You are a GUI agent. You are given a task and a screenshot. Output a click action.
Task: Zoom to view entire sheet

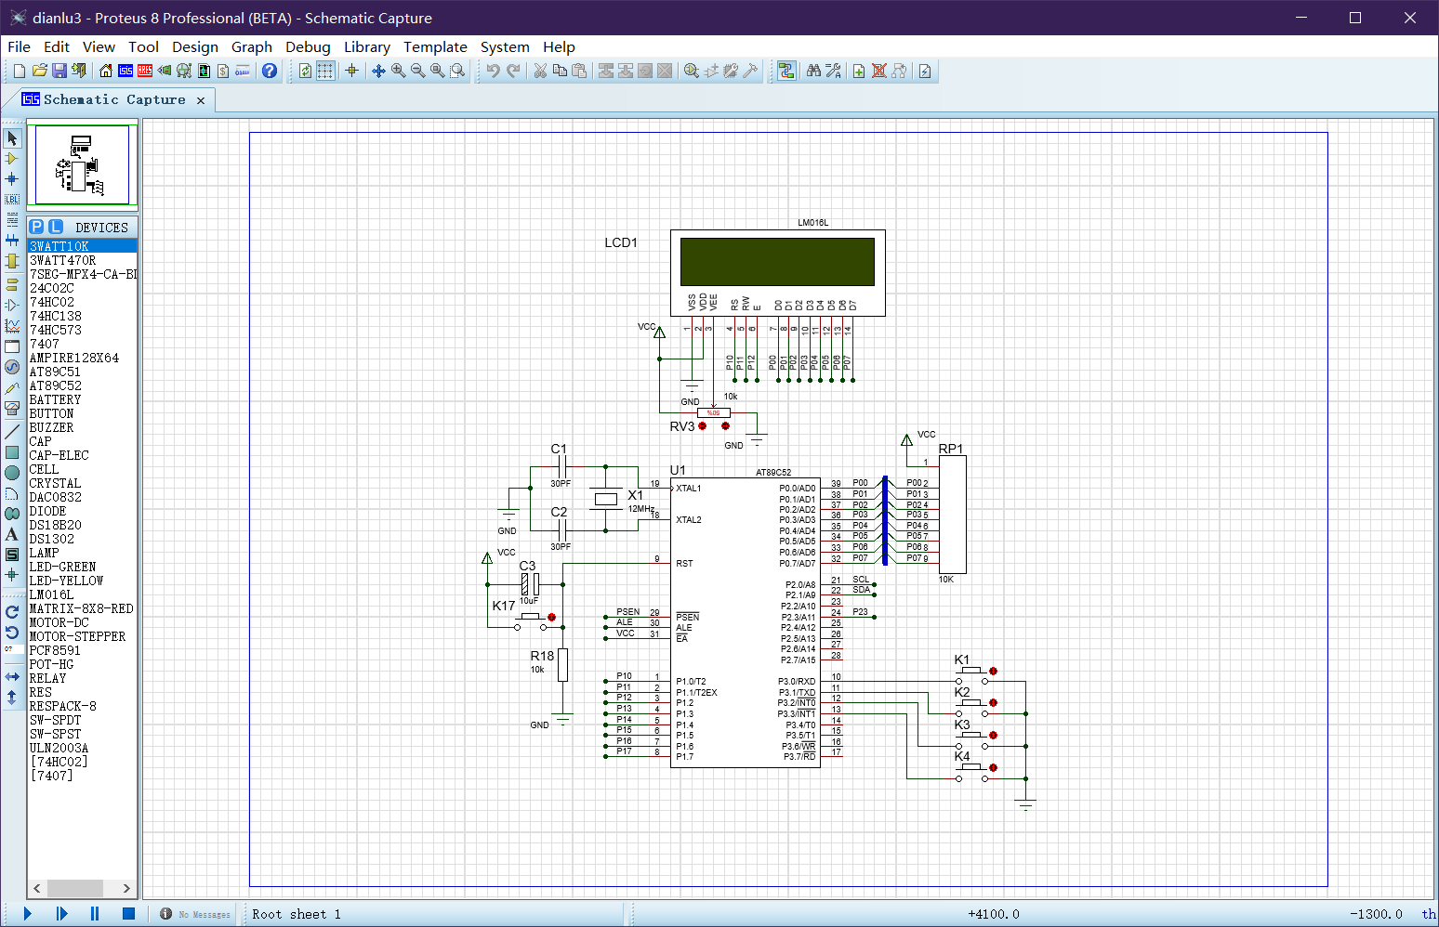(x=437, y=71)
